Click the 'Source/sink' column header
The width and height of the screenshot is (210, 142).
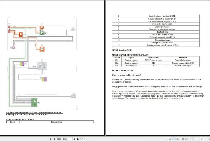(153, 58)
